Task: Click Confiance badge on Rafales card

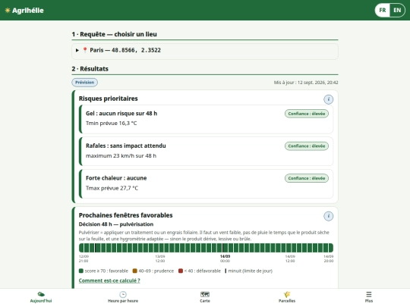Action: click(x=307, y=146)
